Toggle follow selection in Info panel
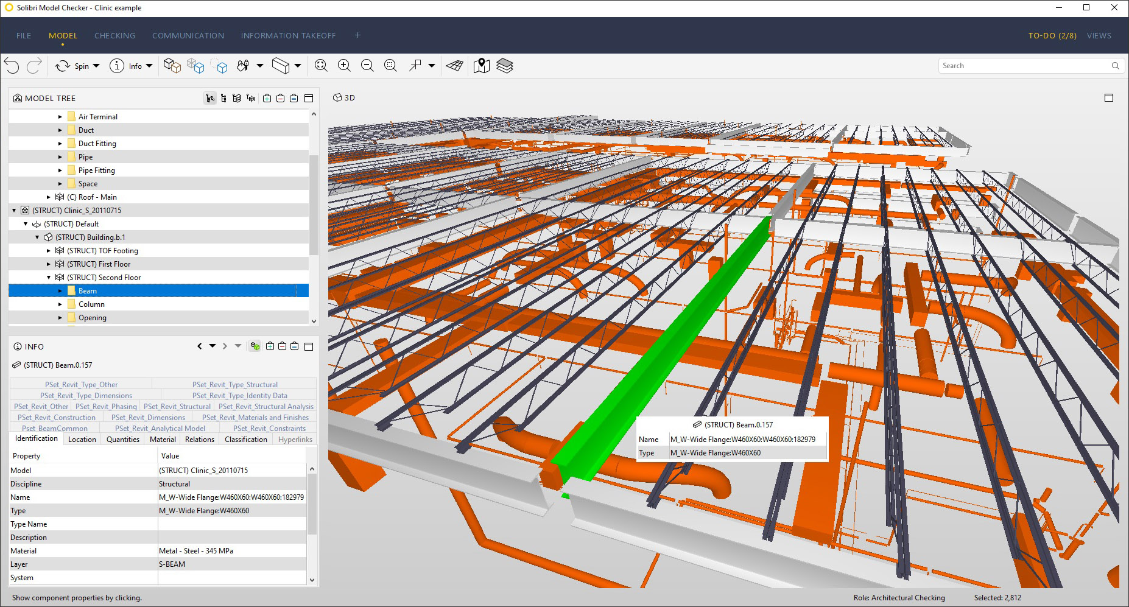 click(x=255, y=346)
